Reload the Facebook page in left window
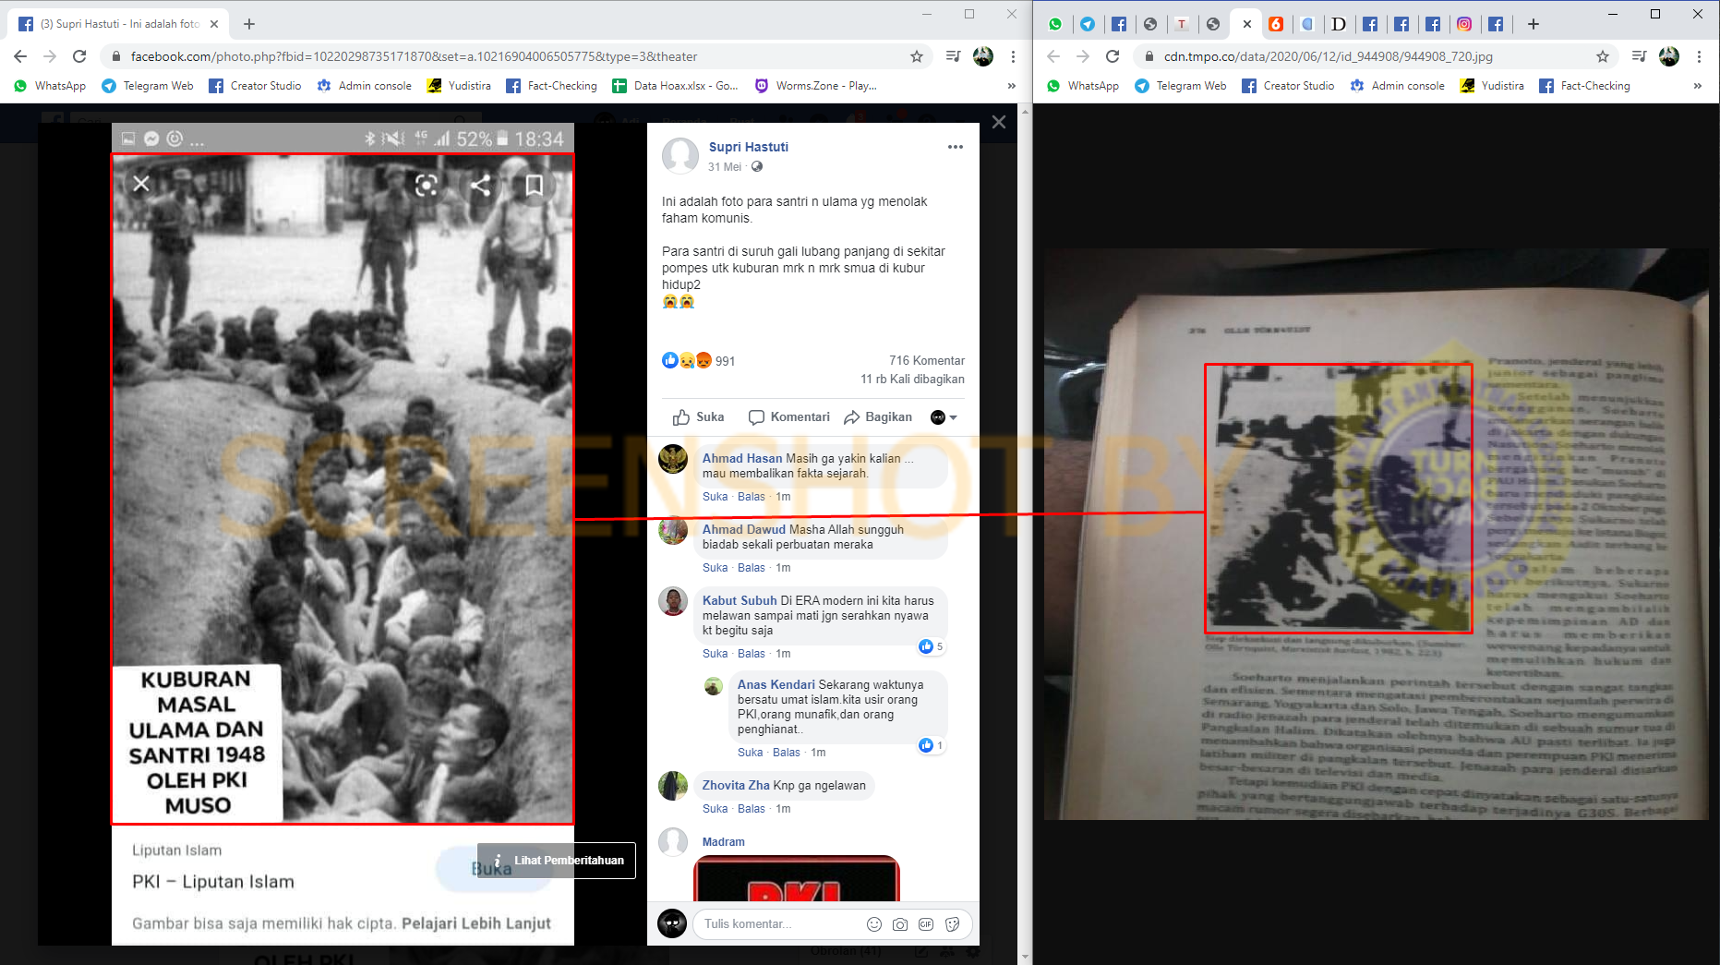Viewport: 1720px width, 965px height. [x=79, y=56]
